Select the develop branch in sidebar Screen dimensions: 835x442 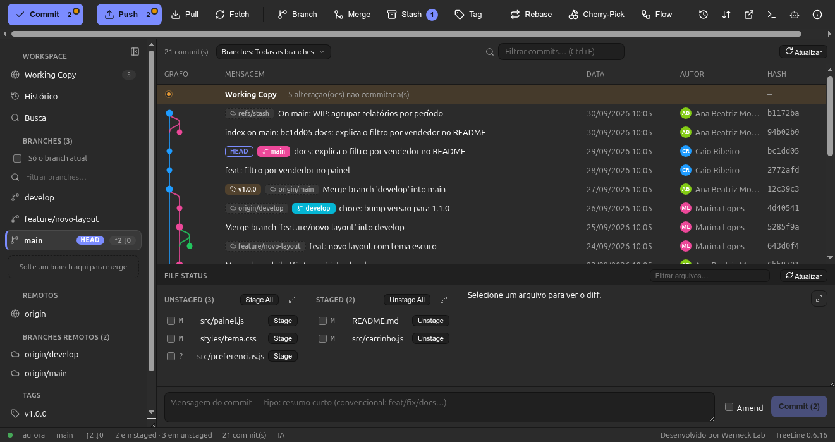[x=73, y=197]
